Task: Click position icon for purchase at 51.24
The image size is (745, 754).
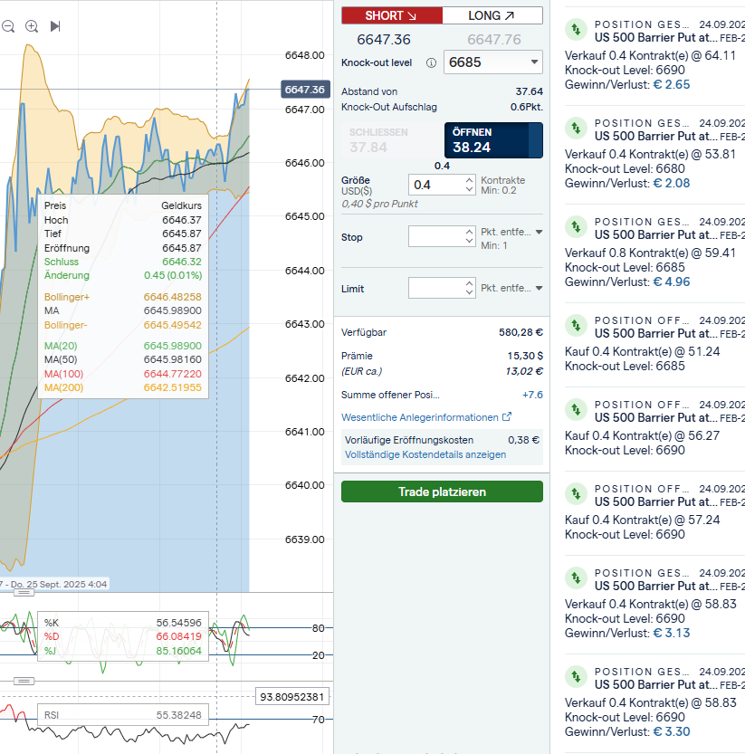Action: pyautogui.click(x=576, y=326)
